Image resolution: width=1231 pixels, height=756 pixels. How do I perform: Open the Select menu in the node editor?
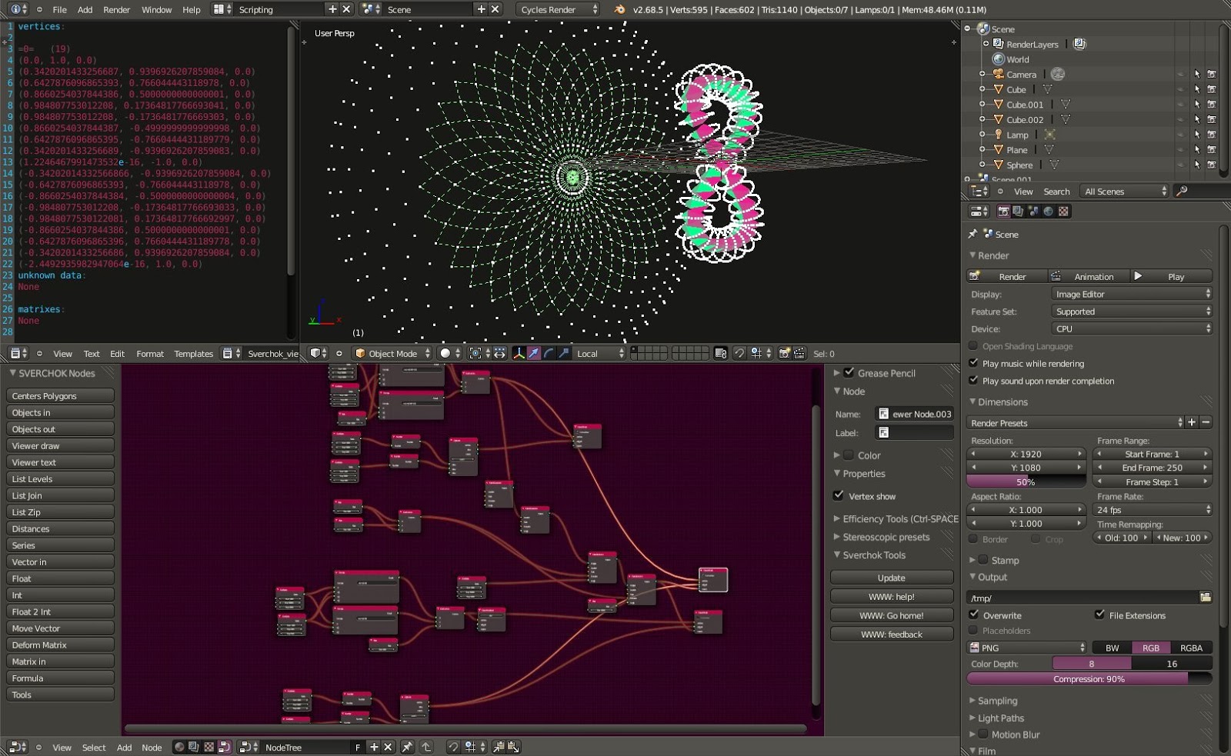[x=94, y=747]
